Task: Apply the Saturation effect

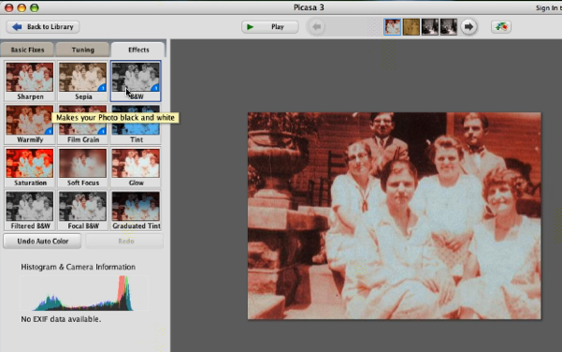Action: click(30, 168)
